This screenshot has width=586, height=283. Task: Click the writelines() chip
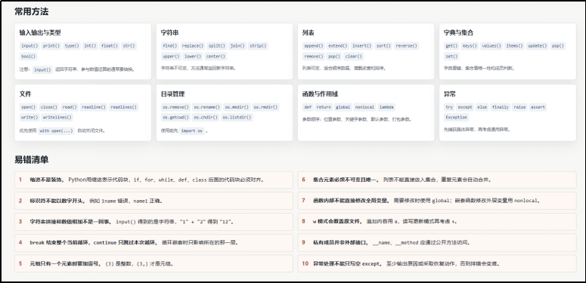[57, 117]
